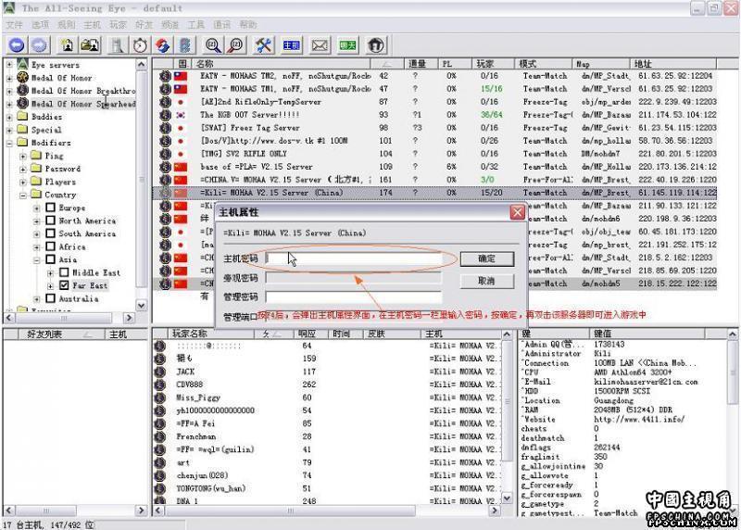This screenshot has width=741, height=530.
Task: Click the Medal Of Honor game icon
Action: pyautogui.click(x=22, y=77)
